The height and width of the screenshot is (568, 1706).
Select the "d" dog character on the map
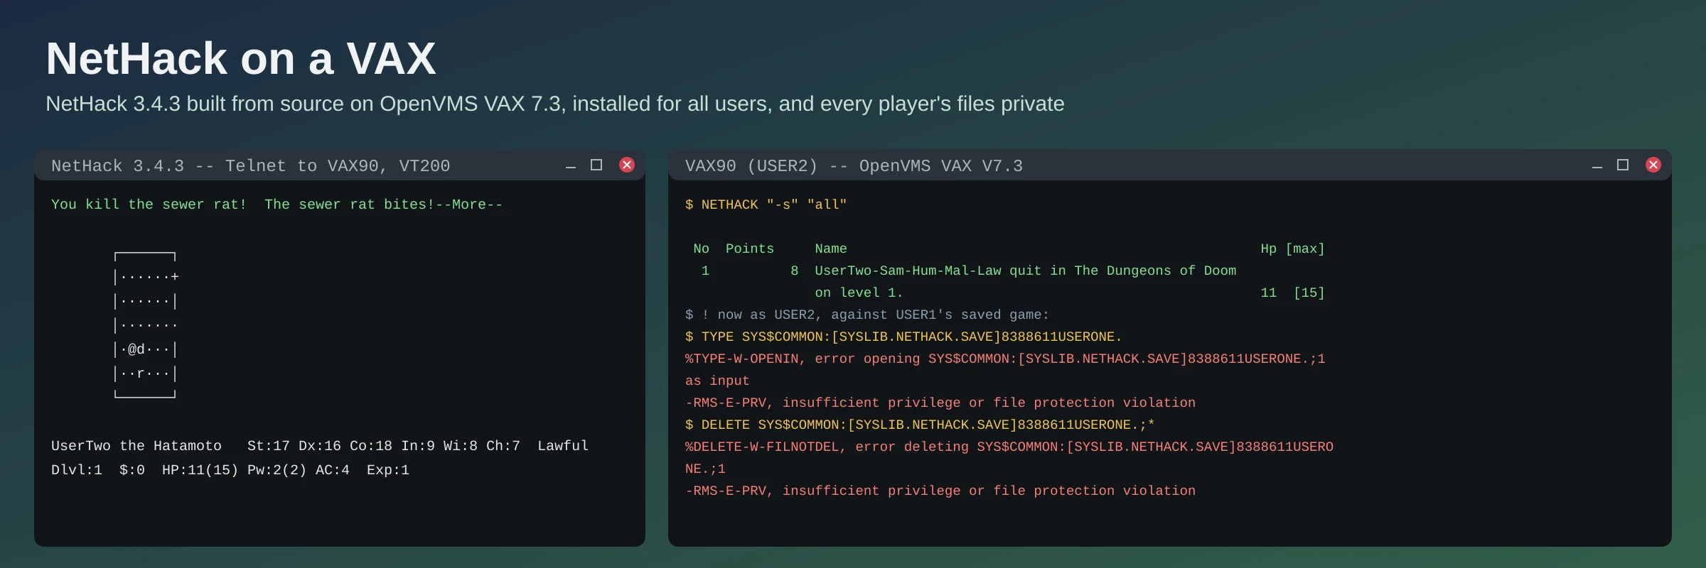click(x=141, y=349)
